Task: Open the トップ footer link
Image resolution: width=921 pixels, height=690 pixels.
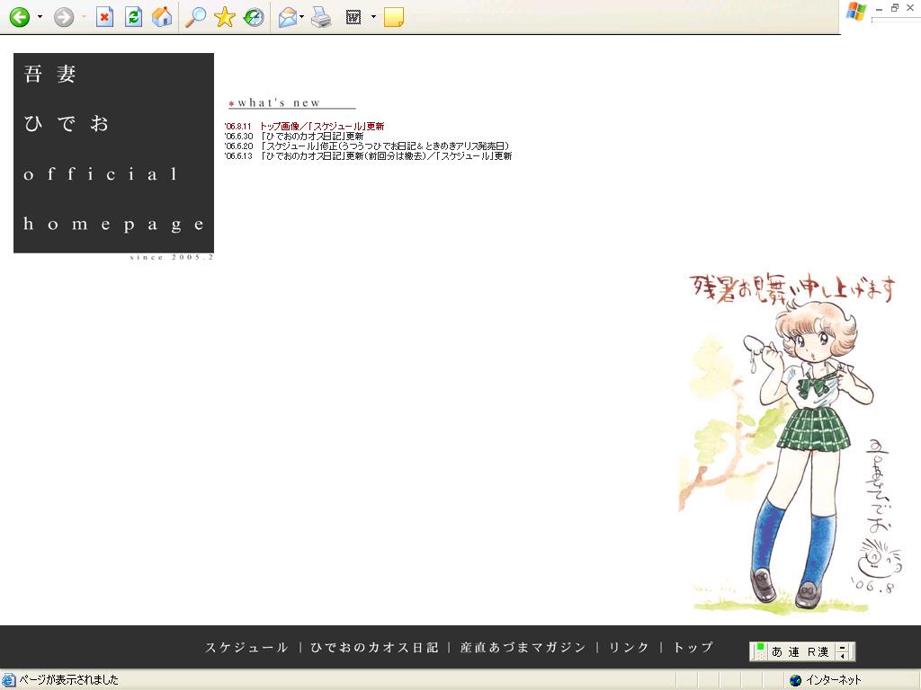Action: coord(693,647)
